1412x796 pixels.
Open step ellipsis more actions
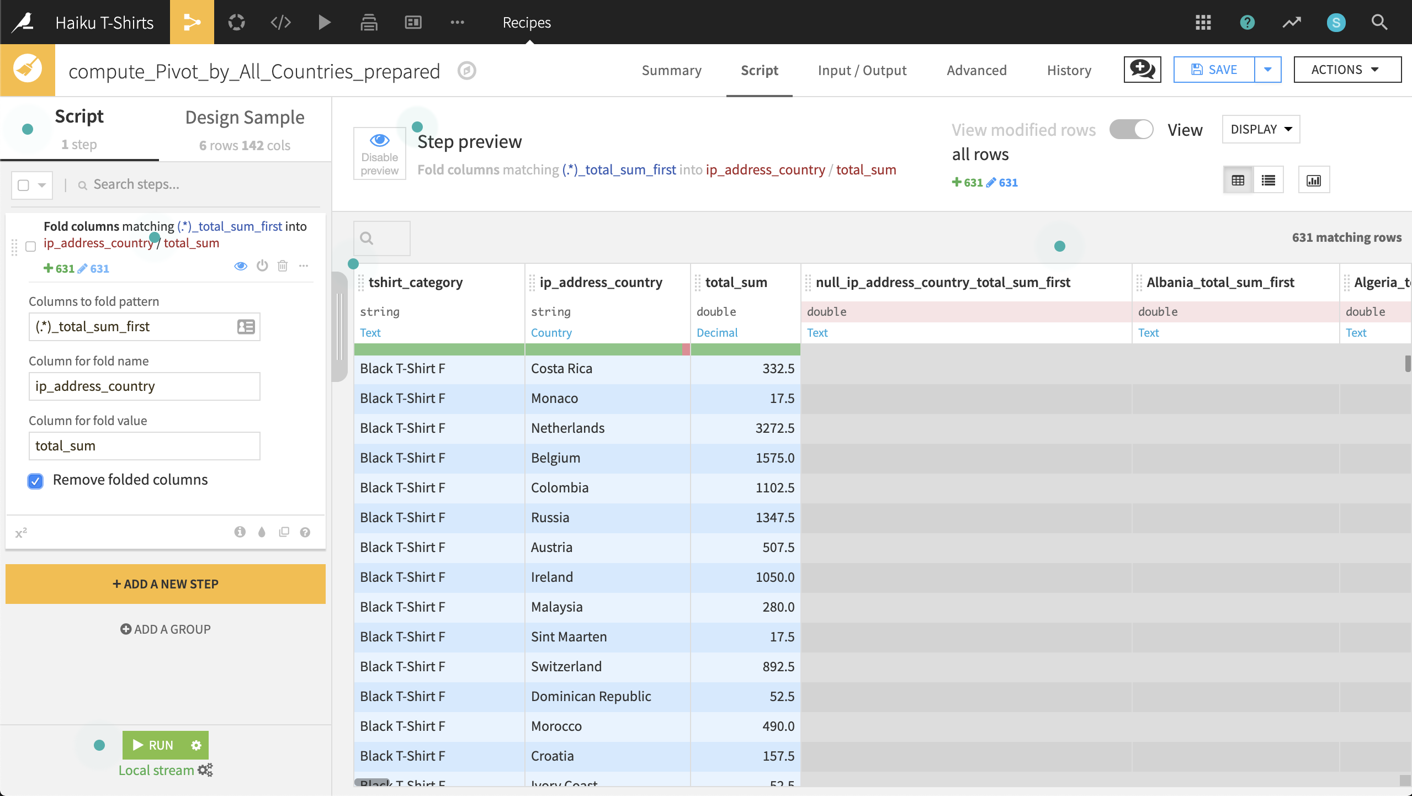tap(304, 266)
